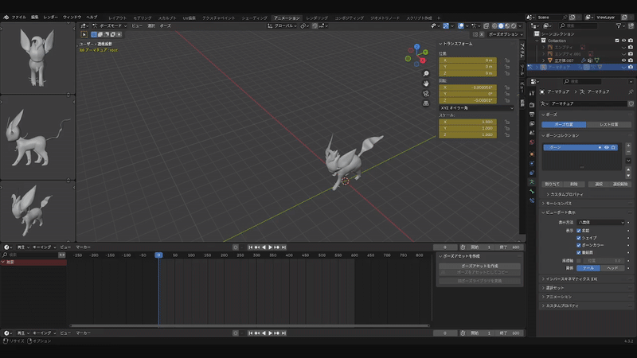Click the pin icon in properties header
The width and height of the screenshot is (637, 358).
[630, 92]
